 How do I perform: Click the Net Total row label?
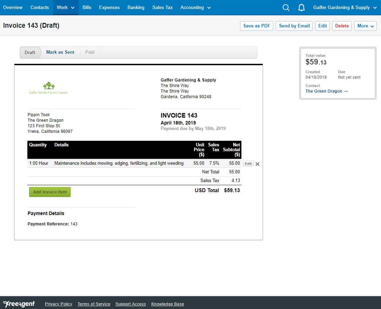tap(211, 172)
